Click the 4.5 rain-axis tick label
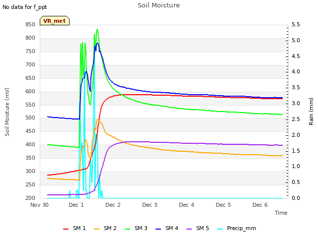This screenshot has width=318, height=238. 296,56
